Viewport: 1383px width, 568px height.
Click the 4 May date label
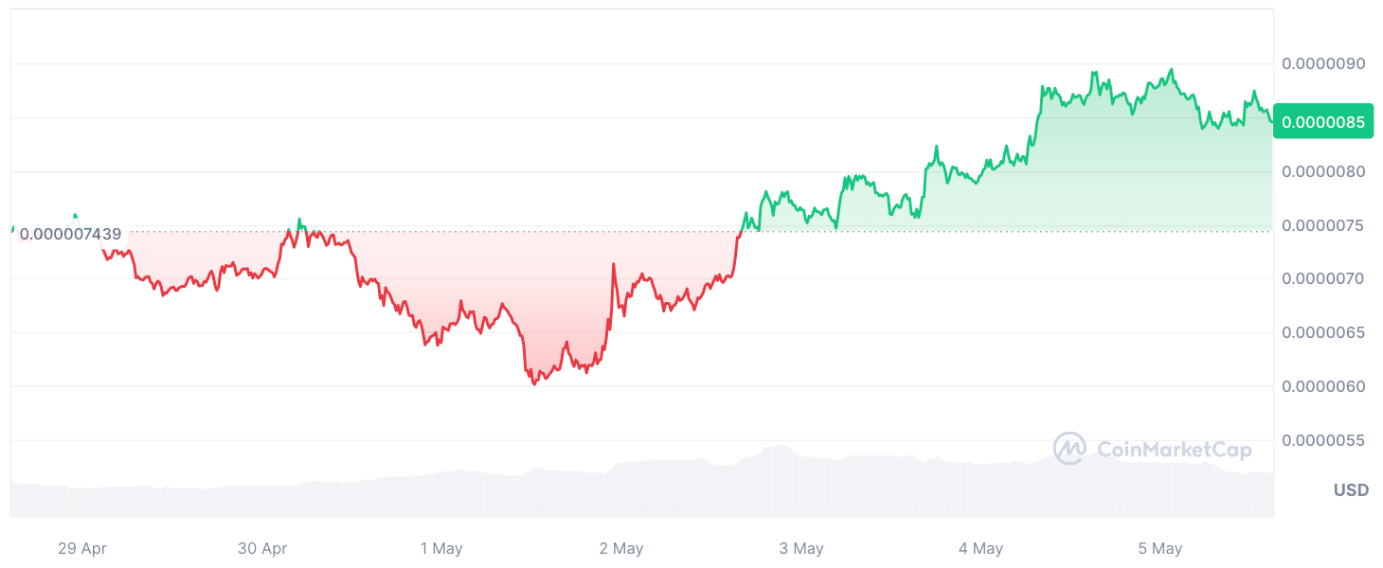point(980,548)
